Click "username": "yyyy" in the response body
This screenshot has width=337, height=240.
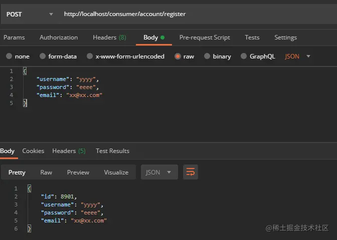72,204
